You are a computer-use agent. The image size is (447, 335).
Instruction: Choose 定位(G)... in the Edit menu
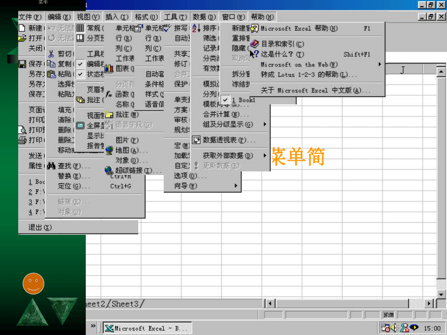click(74, 186)
